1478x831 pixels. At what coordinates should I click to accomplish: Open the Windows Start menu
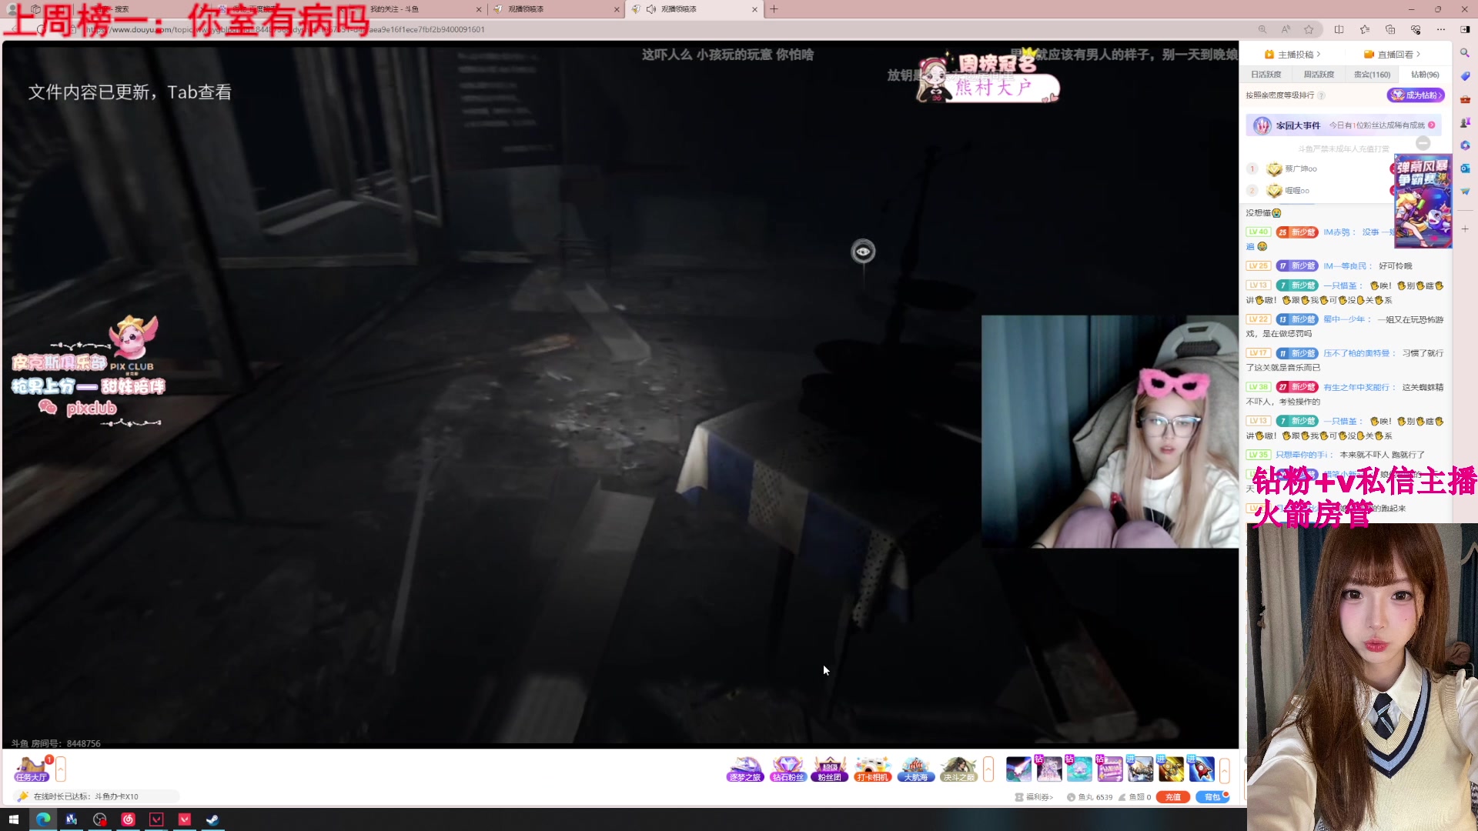click(x=13, y=819)
